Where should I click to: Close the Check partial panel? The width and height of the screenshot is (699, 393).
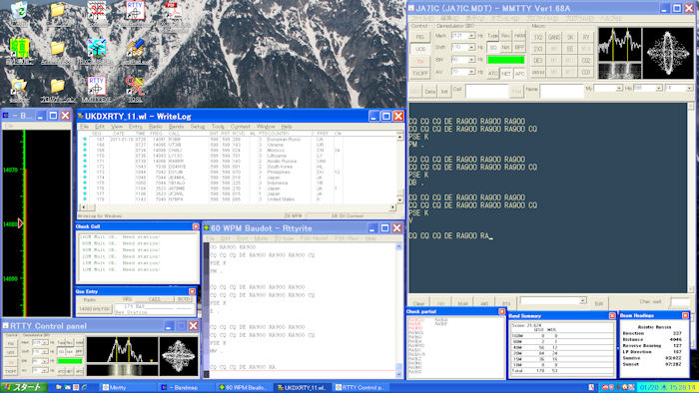pyautogui.click(x=501, y=311)
